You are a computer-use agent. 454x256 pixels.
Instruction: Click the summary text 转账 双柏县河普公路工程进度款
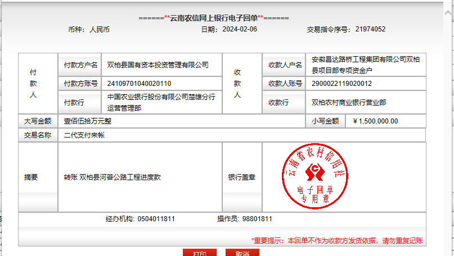112,177
